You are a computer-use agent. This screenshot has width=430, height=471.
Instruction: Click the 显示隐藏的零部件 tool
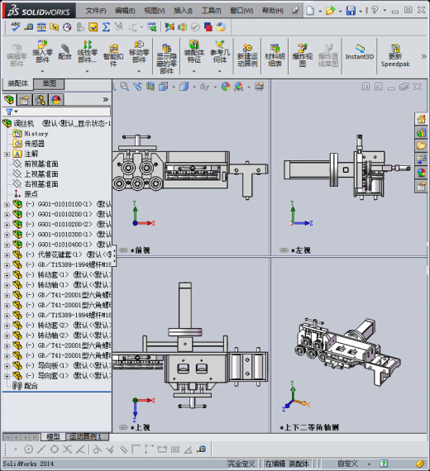click(x=166, y=59)
